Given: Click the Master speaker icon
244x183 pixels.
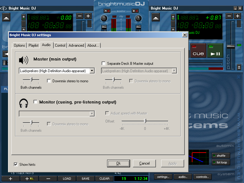Looking at the screenshot, I should (x=24, y=60).
